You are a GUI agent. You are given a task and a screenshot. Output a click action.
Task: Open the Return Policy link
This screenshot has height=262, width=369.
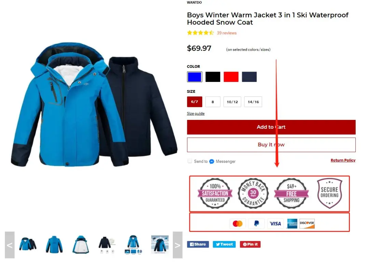pos(343,160)
